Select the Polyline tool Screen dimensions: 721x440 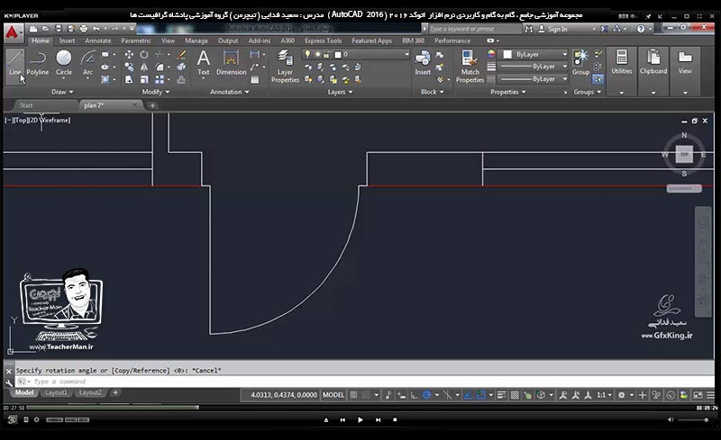click(38, 63)
